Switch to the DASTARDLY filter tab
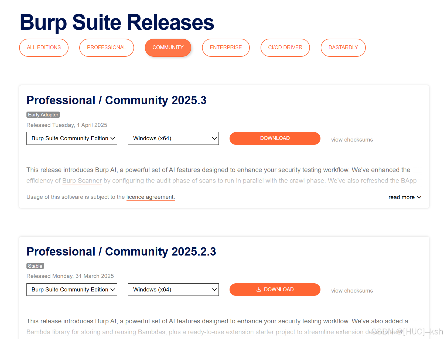Viewport: 444px width, 339px height. (343, 48)
